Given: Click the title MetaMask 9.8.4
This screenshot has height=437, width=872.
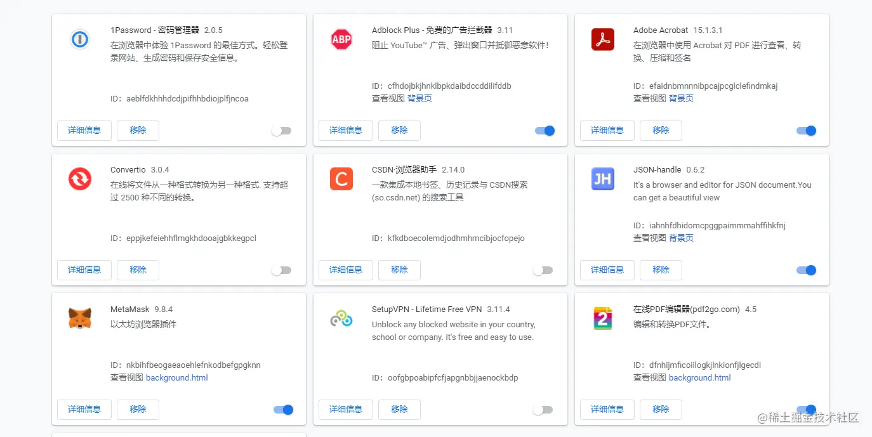Looking at the screenshot, I should (142, 309).
